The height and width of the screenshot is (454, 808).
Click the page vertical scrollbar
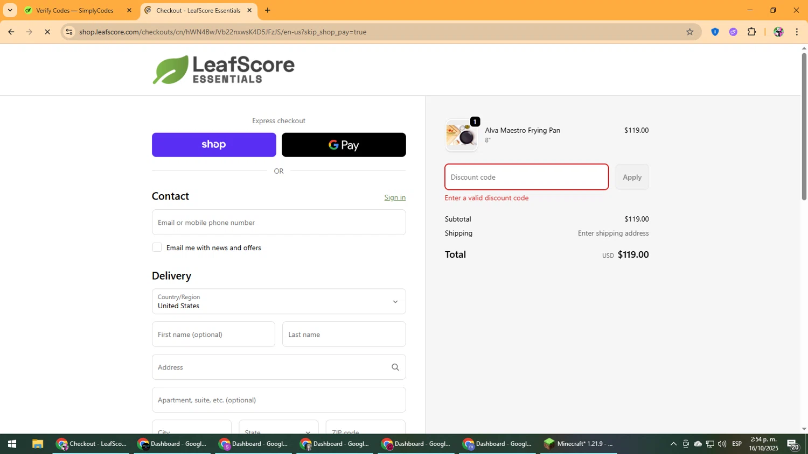click(x=804, y=127)
